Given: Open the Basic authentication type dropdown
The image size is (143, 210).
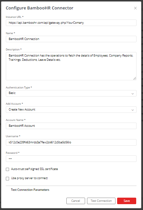Looking at the screenshot, I should (x=71, y=93).
